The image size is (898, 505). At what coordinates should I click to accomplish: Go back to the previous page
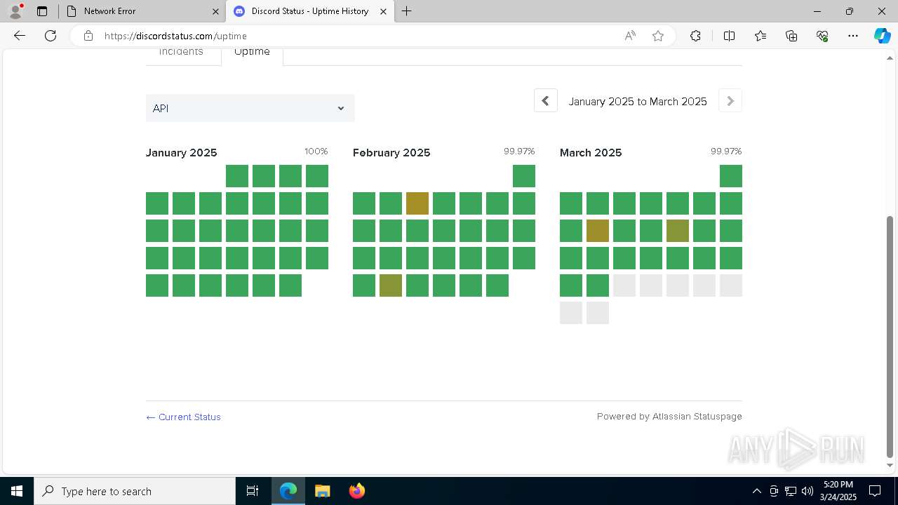pos(20,36)
